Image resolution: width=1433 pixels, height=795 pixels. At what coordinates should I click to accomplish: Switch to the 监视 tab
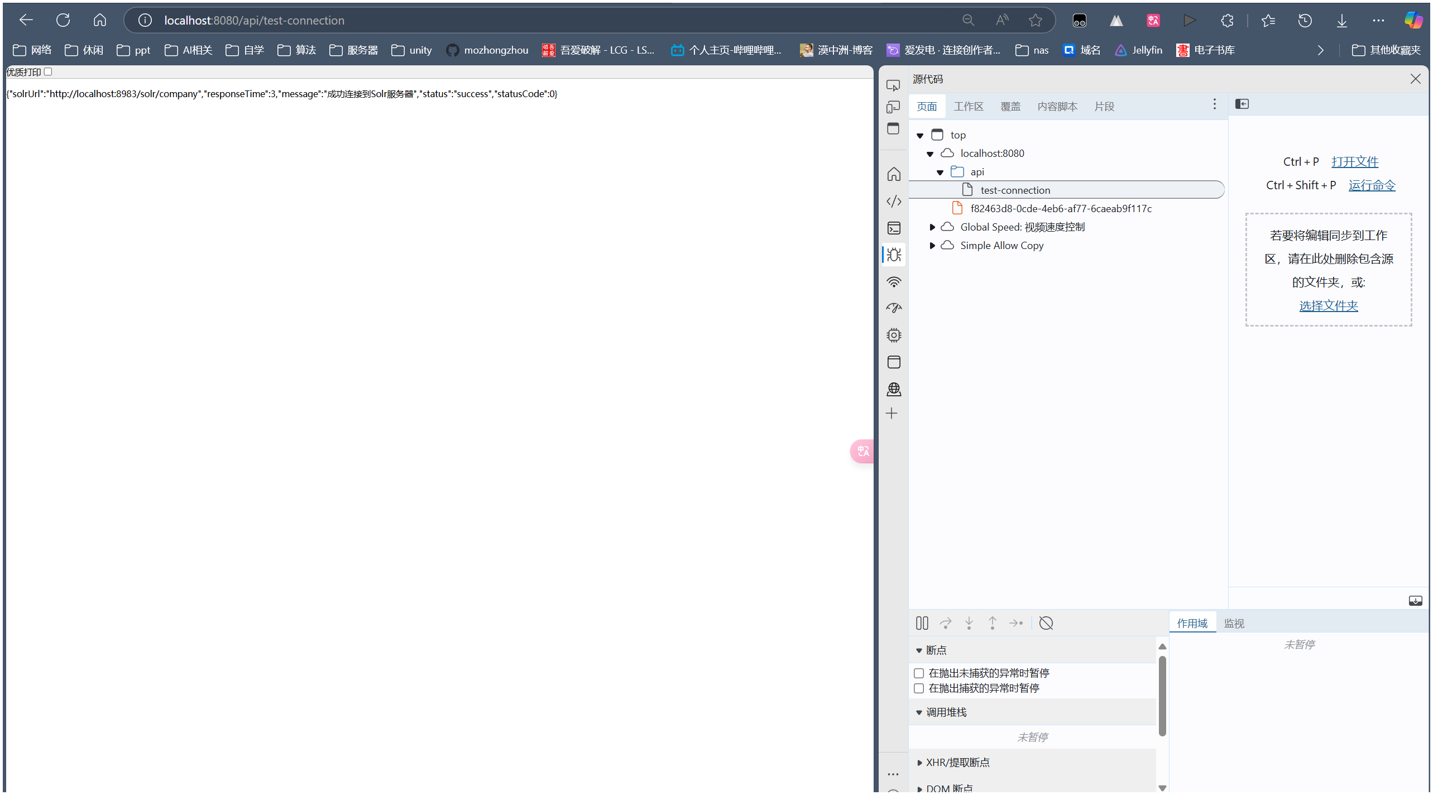coord(1234,624)
